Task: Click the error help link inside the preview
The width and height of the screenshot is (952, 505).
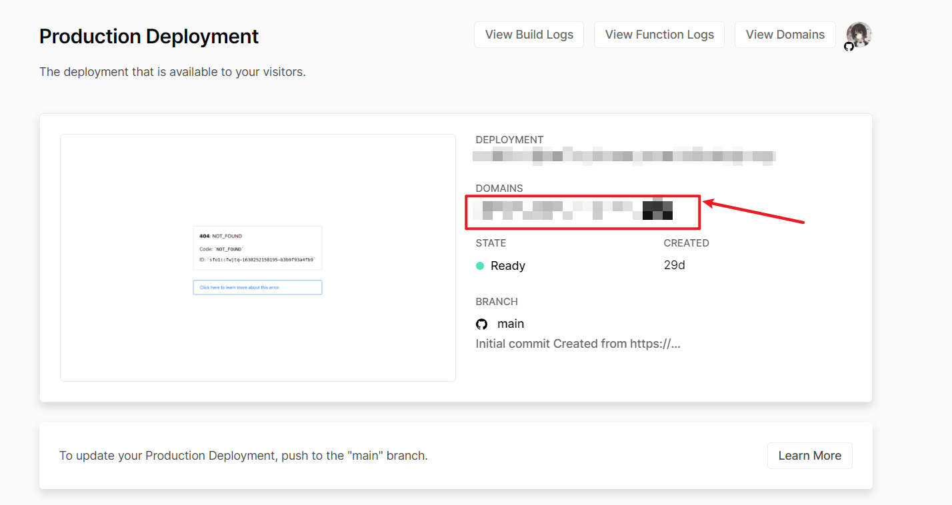Action: point(257,287)
